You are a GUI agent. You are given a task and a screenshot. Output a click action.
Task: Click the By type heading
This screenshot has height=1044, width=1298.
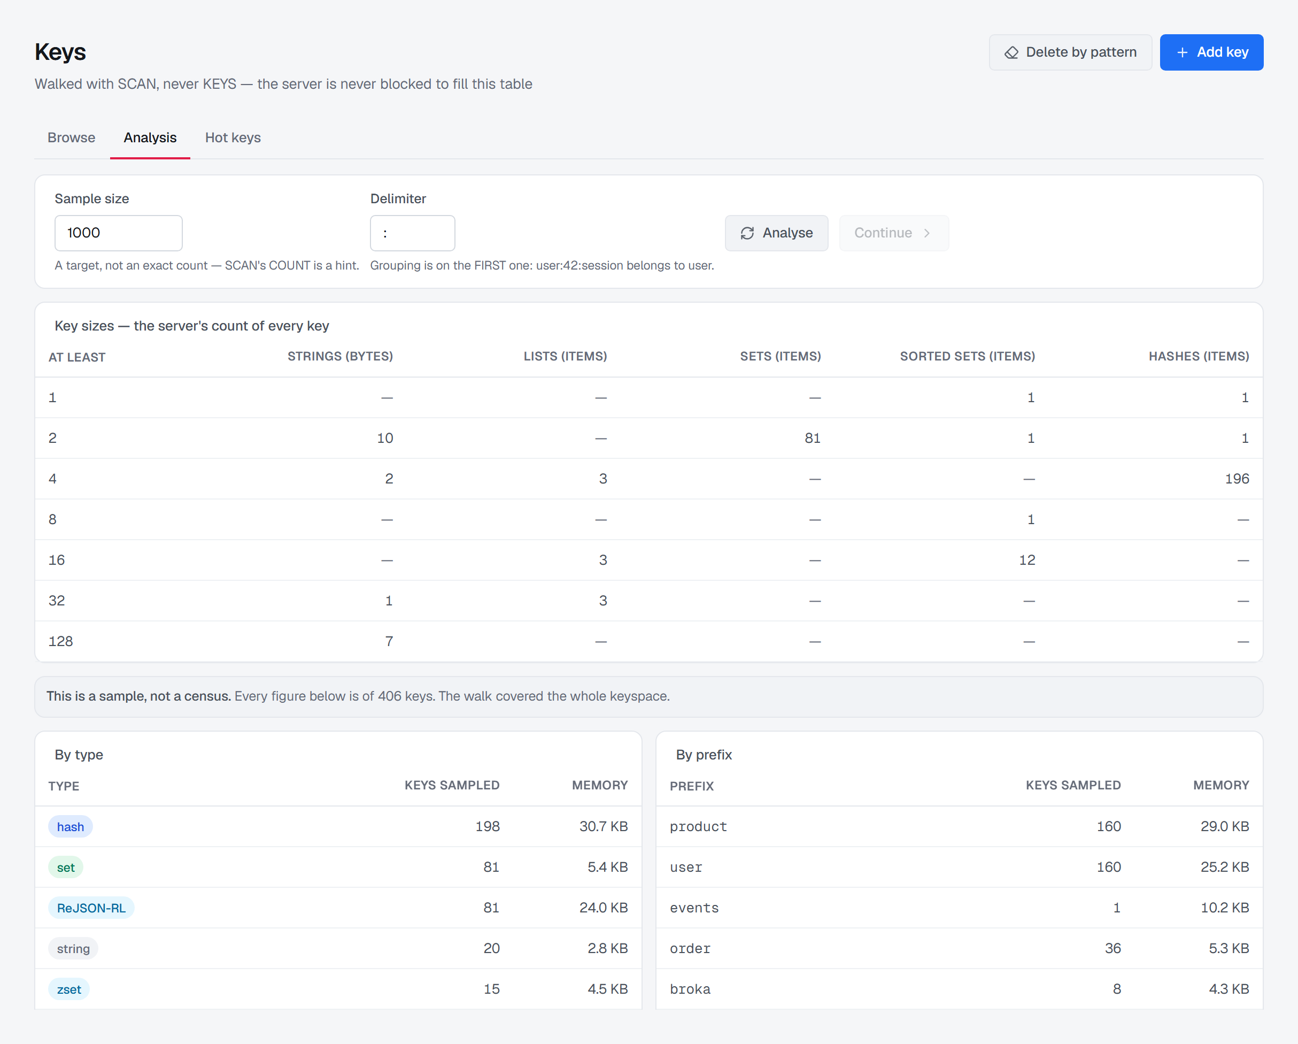pos(79,755)
